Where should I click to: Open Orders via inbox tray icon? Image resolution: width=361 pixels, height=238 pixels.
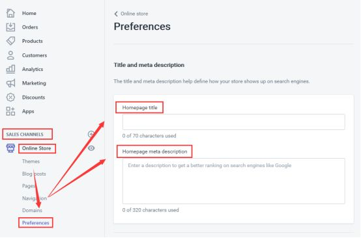coord(10,27)
